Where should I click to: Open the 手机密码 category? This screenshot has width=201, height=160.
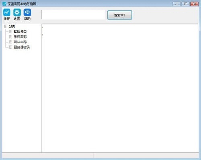click(x=20, y=37)
